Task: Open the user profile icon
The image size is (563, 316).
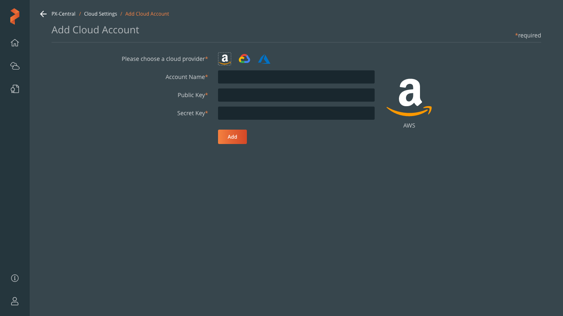Action: 15,301
